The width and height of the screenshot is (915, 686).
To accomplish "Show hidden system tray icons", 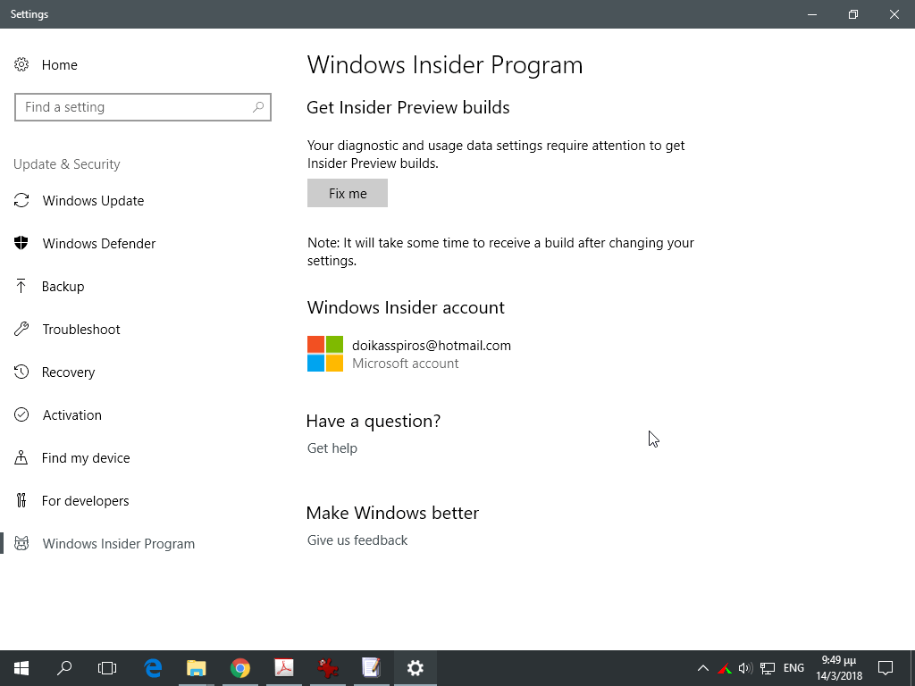I will tap(703, 668).
